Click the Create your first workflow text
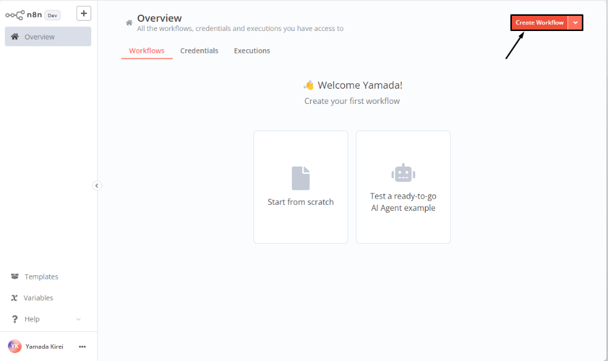Viewport: 608px width, 361px height. coord(352,101)
